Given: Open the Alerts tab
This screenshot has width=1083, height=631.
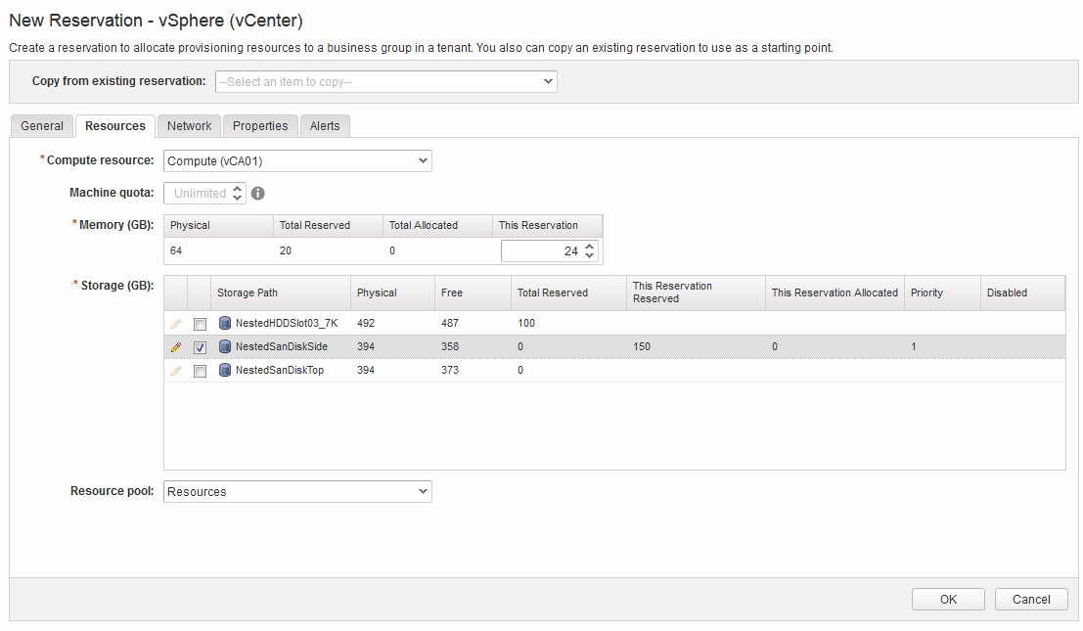Looking at the screenshot, I should click(325, 126).
